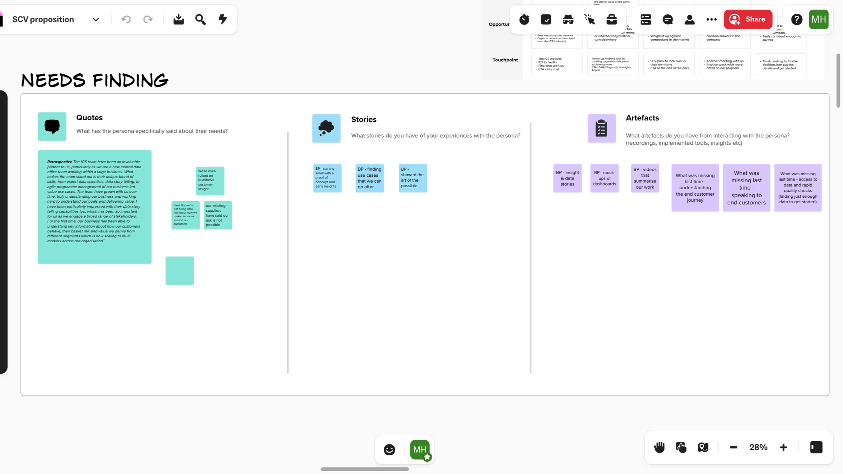Select 'our existing suppliers' sticky note
Screen dimensions: 843x474
click(218, 215)
